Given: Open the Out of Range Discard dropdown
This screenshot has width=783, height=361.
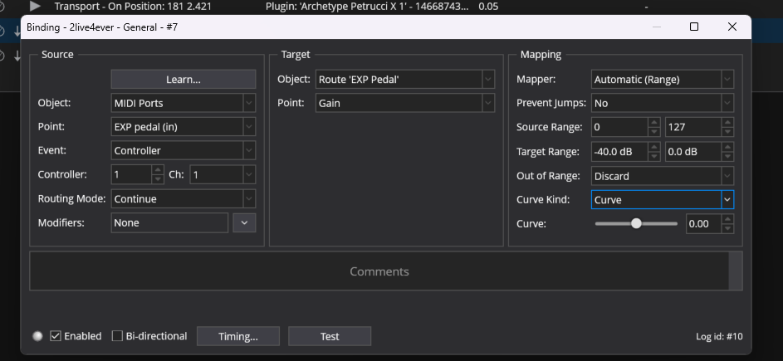Looking at the screenshot, I should [662, 176].
